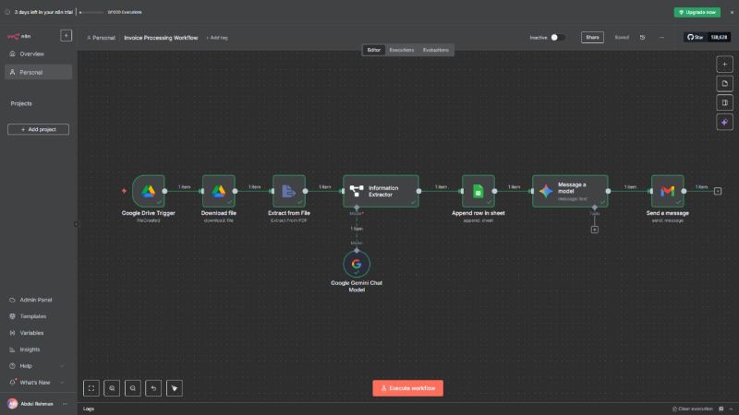Edit the Invoice Processing Workflow title
This screenshot has width=739, height=415.
(x=161, y=38)
